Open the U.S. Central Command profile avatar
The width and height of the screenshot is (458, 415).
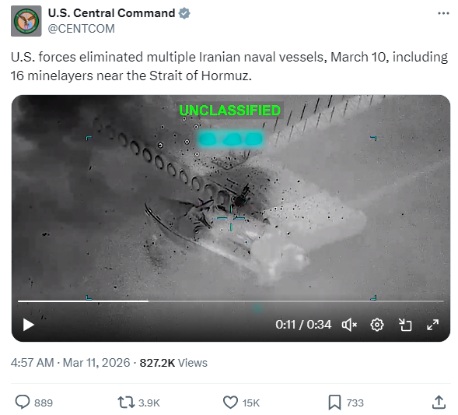click(x=26, y=21)
